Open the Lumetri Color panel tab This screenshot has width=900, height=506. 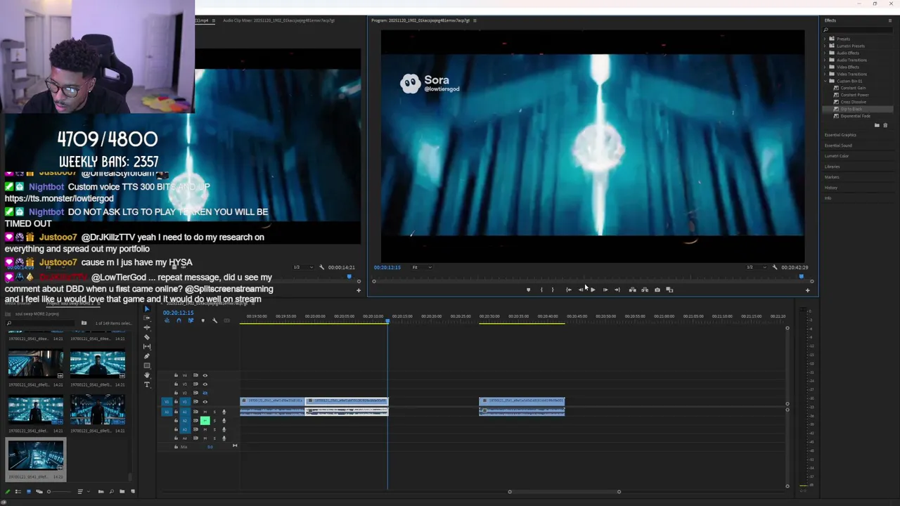click(837, 156)
